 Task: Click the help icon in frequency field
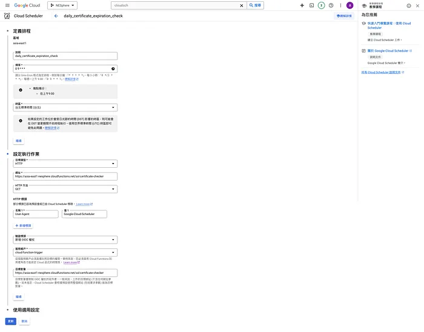click(x=113, y=68)
